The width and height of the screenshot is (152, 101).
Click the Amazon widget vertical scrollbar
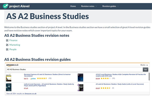click(149, 77)
